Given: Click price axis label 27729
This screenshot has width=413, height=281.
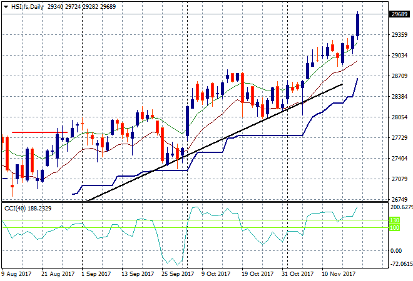Looking at the screenshot, I should 399,138.
